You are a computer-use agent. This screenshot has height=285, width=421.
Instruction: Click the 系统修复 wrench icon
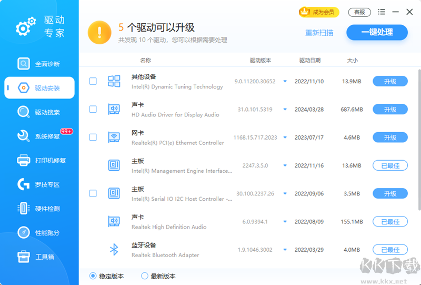point(24,136)
